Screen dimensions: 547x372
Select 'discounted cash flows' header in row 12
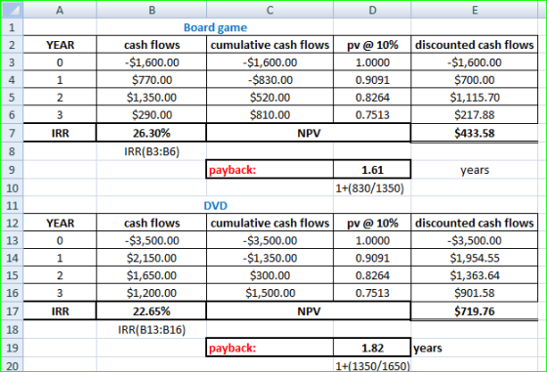click(475, 223)
